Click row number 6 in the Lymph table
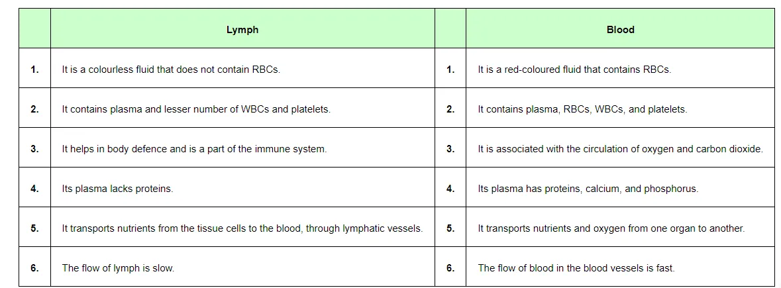The image size is (781, 288). [x=34, y=268]
